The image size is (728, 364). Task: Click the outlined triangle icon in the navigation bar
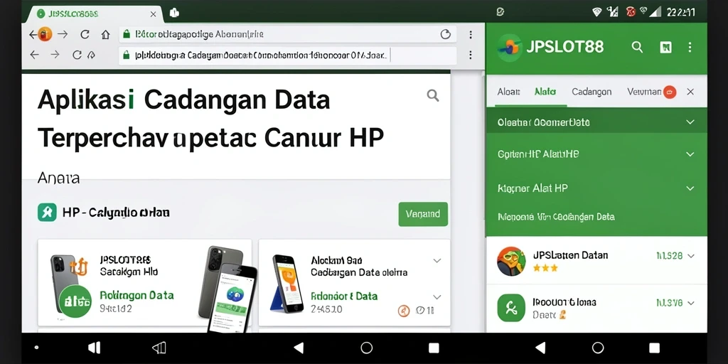159,348
